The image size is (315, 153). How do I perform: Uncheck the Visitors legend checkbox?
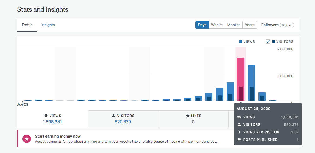point(268,41)
